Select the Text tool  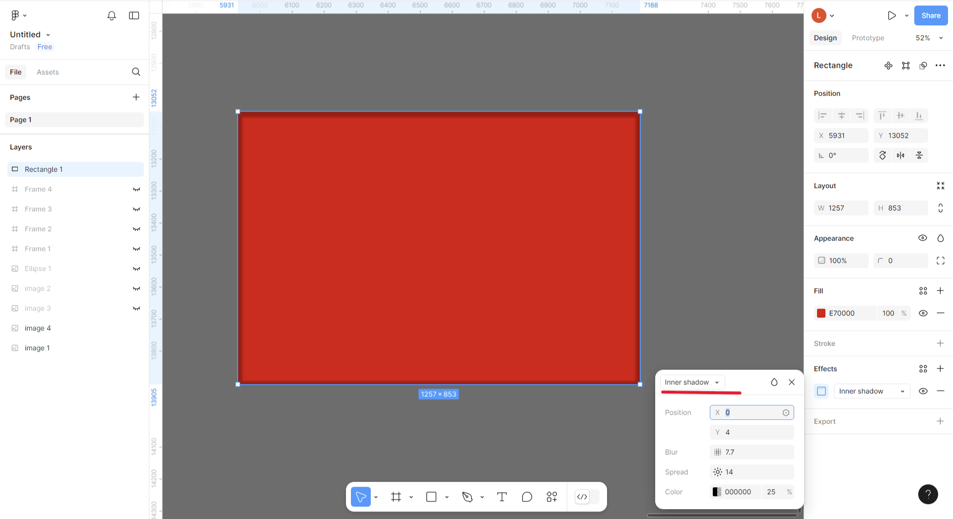click(x=502, y=497)
